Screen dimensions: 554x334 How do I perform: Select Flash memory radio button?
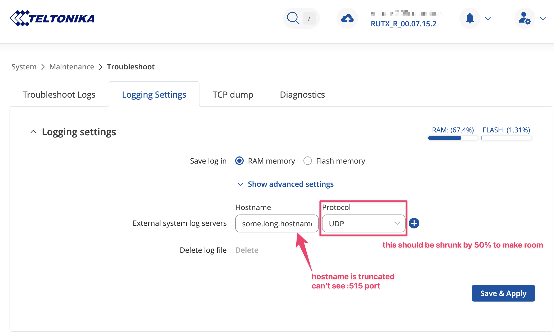308,161
